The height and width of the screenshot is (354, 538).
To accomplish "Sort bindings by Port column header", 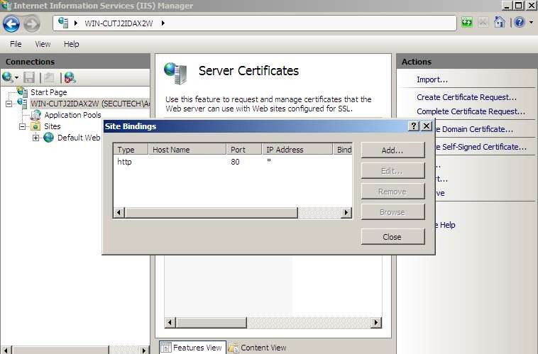I will coord(243,150).
